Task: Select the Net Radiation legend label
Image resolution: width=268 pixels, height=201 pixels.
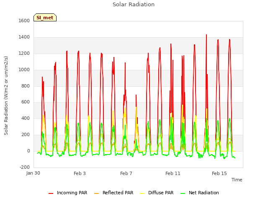Action: [204, 193]
